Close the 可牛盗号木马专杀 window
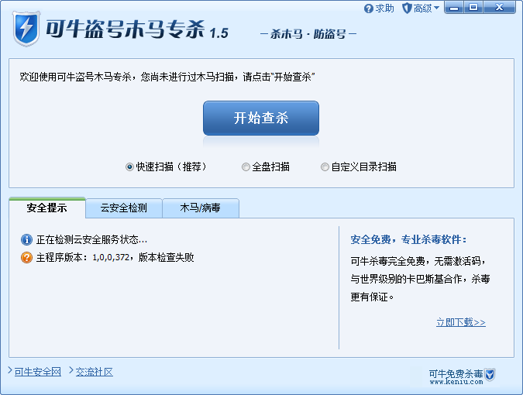Image resolution: width=523 pixels, height=395 pixels. [499, 7]
